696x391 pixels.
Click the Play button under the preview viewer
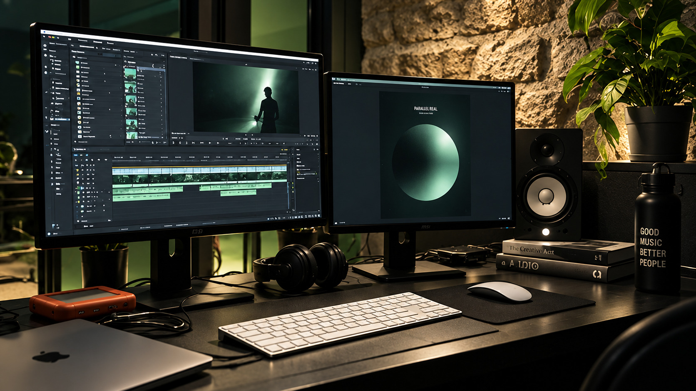(x=210, y=143)
